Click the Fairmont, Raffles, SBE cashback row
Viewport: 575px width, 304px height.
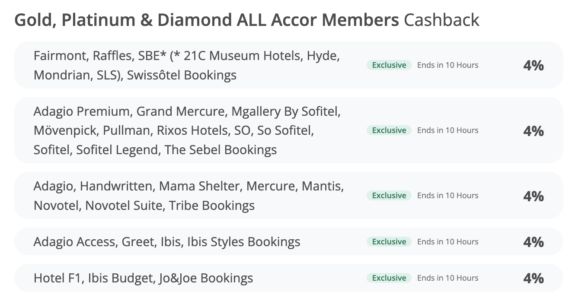[186, 65]
